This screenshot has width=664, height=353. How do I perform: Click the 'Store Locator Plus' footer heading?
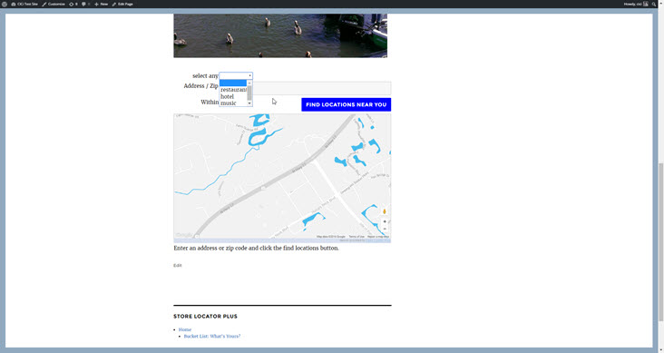point(205,316)
